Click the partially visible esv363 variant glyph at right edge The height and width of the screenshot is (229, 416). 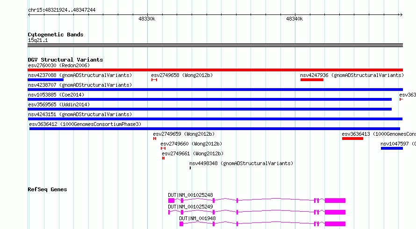401,99
